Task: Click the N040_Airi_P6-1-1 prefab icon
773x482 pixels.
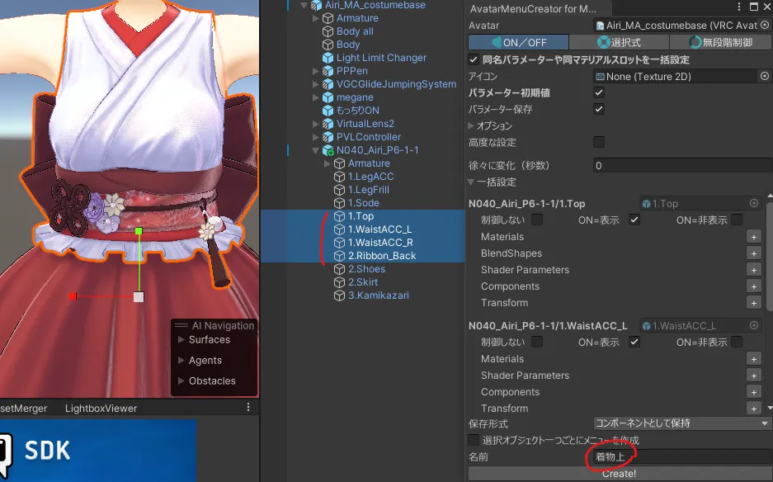Action: (x=328, y=150)
